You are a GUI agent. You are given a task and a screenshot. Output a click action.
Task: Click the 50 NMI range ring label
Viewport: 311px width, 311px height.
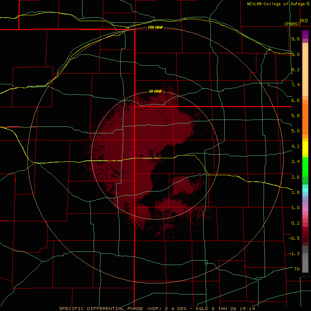(155, 91)
